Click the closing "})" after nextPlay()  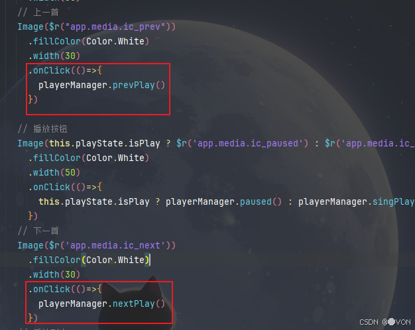point(33,318)
